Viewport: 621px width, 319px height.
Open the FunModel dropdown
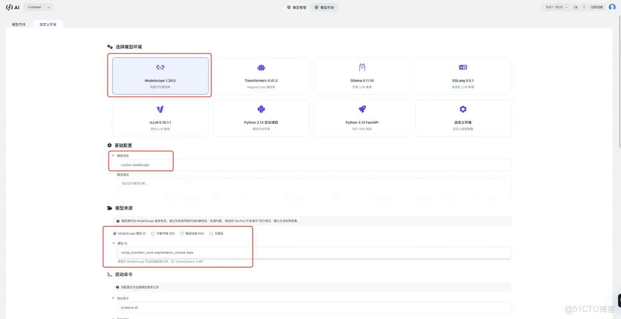pyautogui.click(x=39, y=7)
